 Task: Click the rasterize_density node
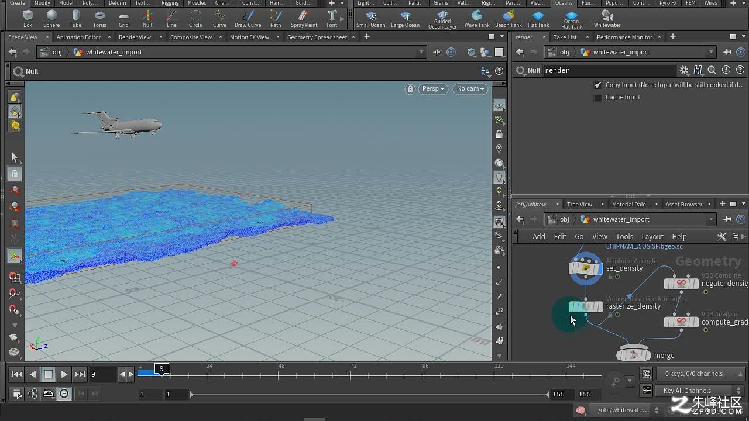[586, 306]
